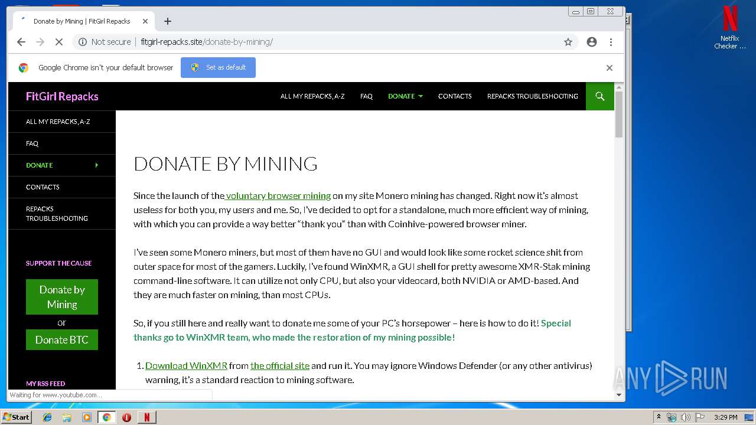Click the DONATE BY MINING page heading
Viewport: 756px width, 425px height.
pos(226,164)
